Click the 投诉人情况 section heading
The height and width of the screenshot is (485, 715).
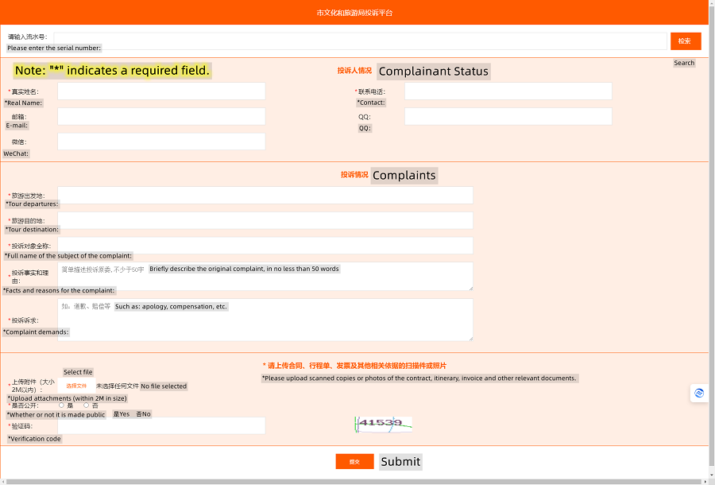354,71
